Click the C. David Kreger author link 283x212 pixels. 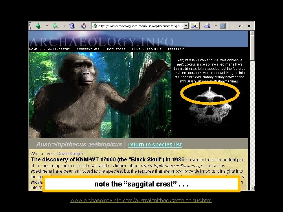tap(67, 154)
